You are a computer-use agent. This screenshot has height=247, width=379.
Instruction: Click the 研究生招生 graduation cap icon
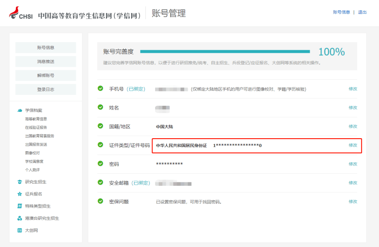click(19, 182)
